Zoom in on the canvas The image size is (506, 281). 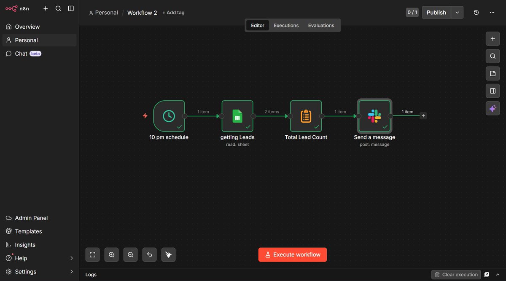pyautogui.click(x=112, y=254)
